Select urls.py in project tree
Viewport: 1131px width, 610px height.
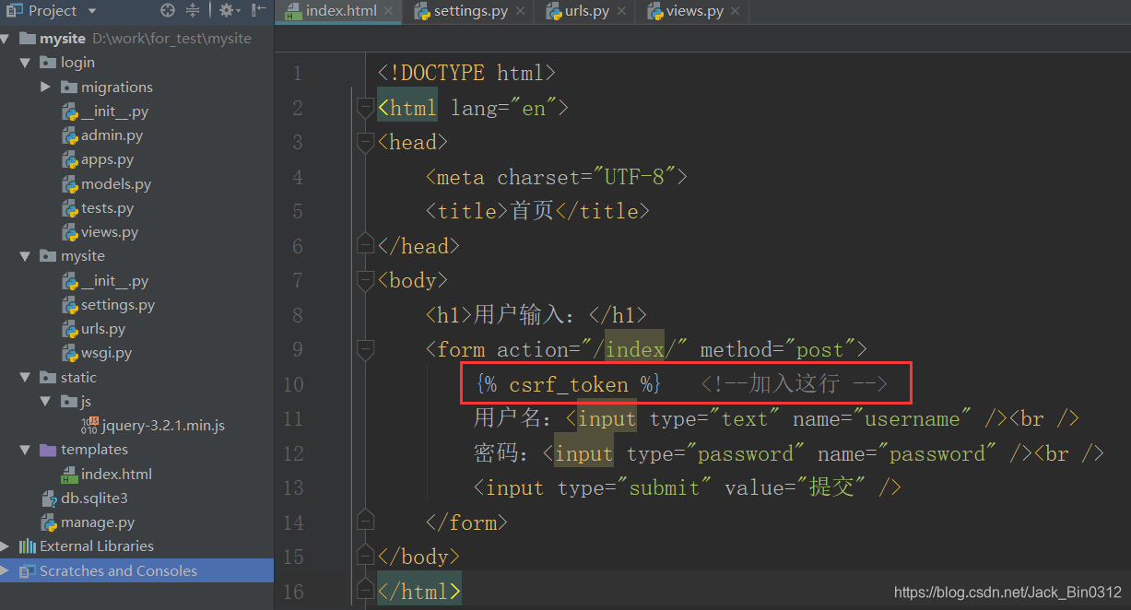[x=103, y=329]
